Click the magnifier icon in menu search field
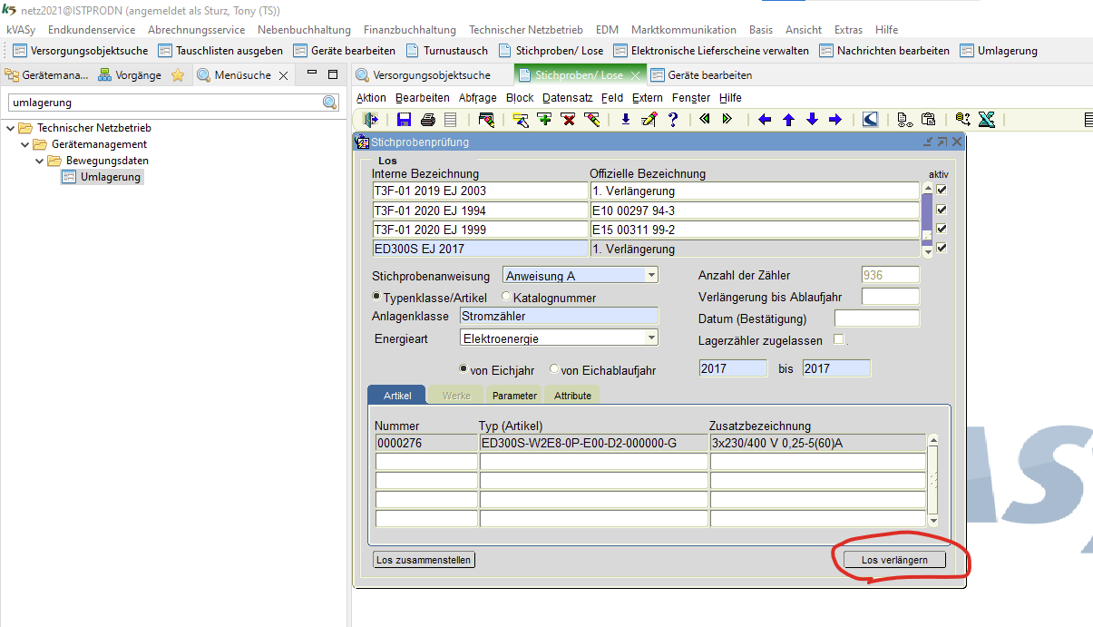The image size is (1093, 627). click(x=330, y=103)
